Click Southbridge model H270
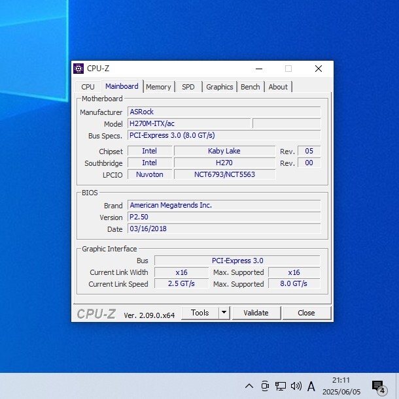 coord(224,163)
